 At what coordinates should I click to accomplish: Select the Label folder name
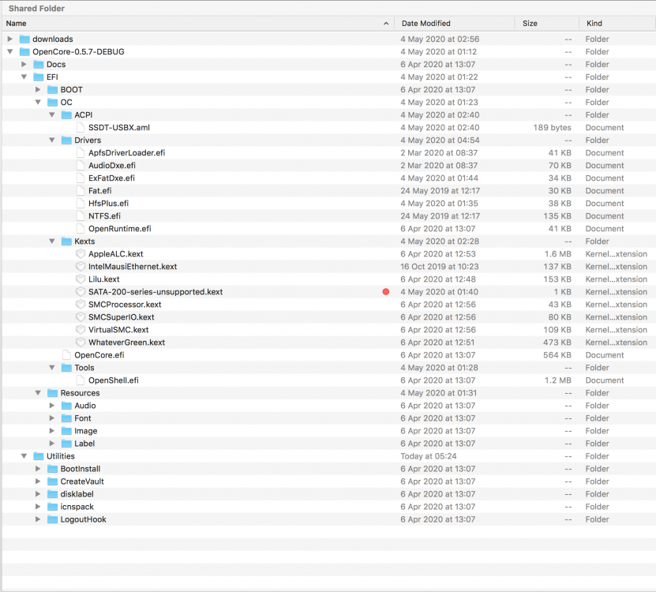click(x=84, y=444)
